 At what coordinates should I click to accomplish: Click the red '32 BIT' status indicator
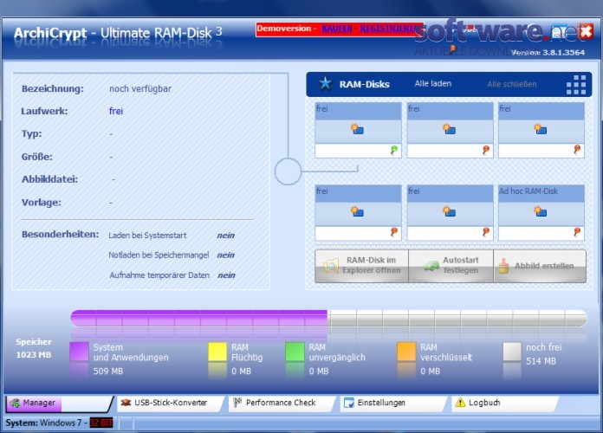click(101, 423)
